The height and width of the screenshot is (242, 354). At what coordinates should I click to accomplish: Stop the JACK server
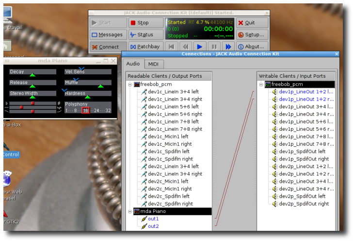tap(146, 23)
